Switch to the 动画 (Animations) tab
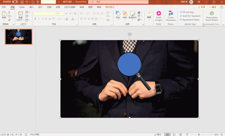Screen dimensions: 225x136 [58, 7]
